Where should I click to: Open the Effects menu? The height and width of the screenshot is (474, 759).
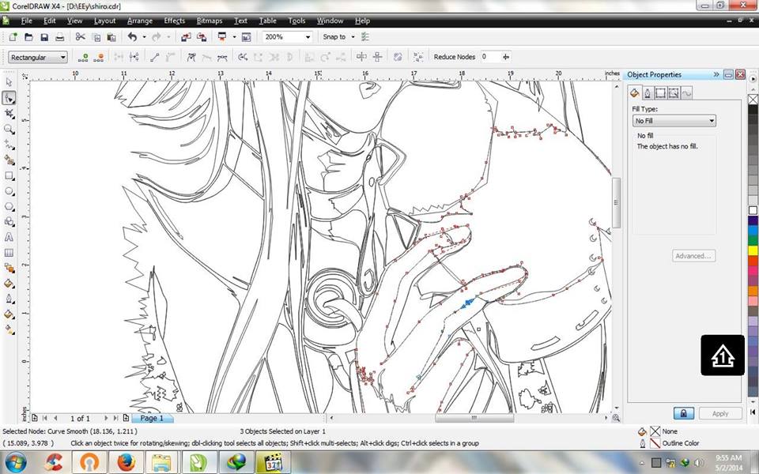(174, 21)
